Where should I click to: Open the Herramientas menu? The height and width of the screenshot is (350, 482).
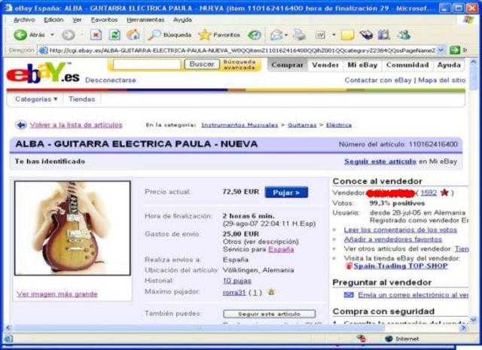point(145,20)
